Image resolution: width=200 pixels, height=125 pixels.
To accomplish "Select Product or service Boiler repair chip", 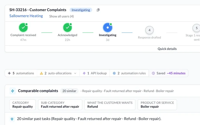I will (157, 105).
